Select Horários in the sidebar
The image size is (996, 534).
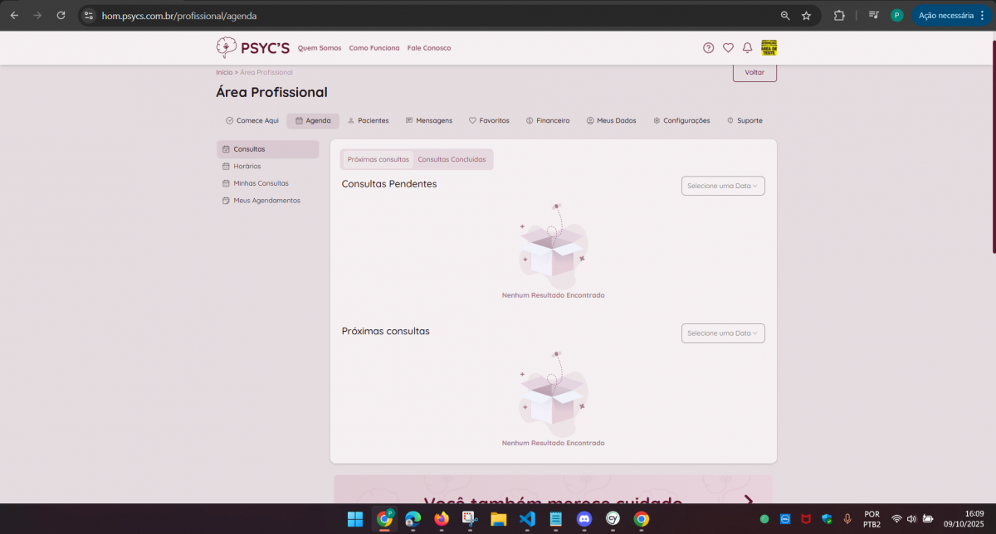pos(247,167)
